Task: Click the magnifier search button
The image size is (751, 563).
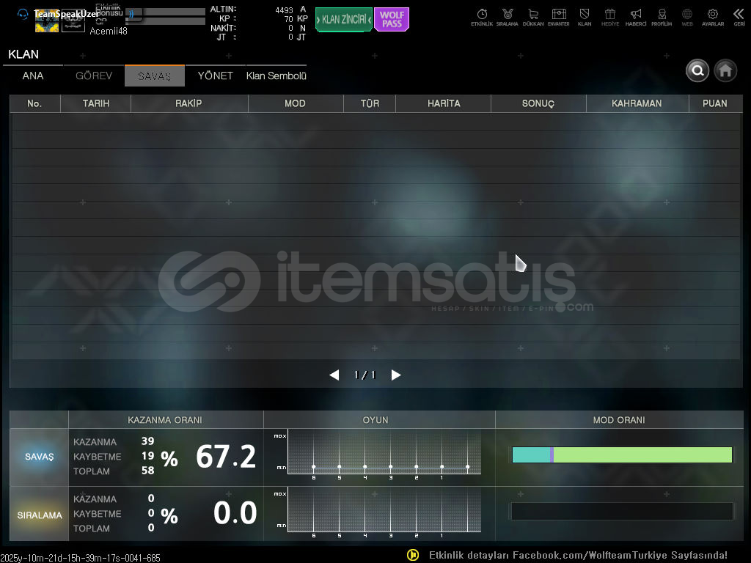Action: click(x=697, y=70)
